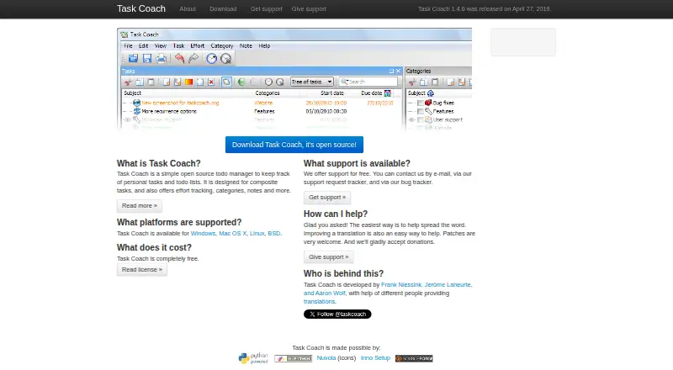This screenshot has width=673, height=370.
Task: Click the Follow @taskcoach button
Action: (x=337, y=314)
